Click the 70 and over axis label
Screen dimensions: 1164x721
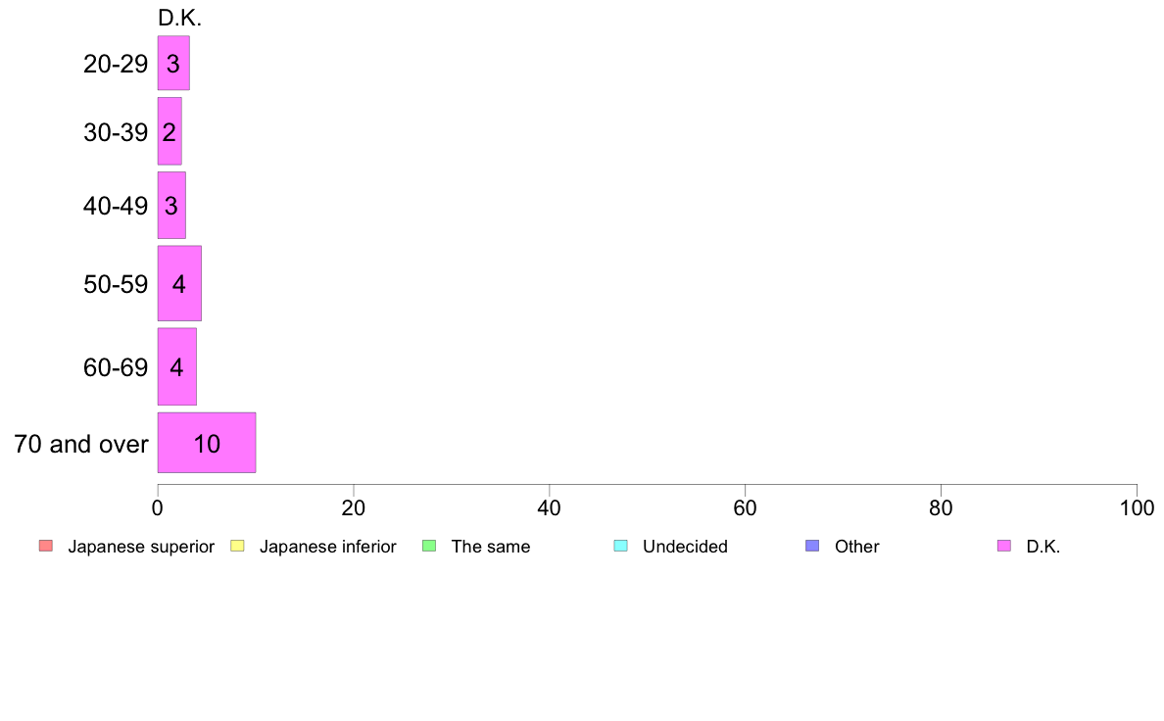(x=81, y=444)
